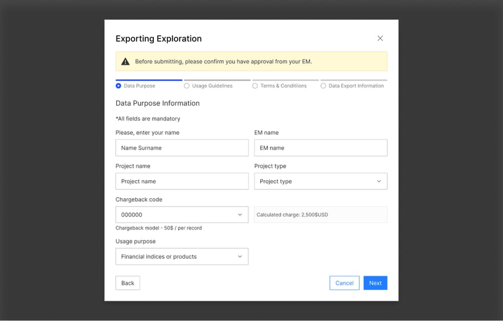Click into the EM name input field

(x=321, y=148)
